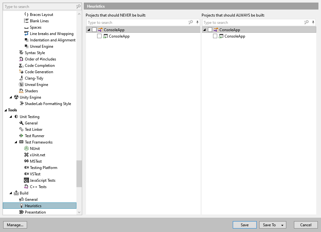Click the NUnit logo icon
Image resolution: width=321 pixels, height=232 pixels.
pyautogui.click(x=26, y=148)
